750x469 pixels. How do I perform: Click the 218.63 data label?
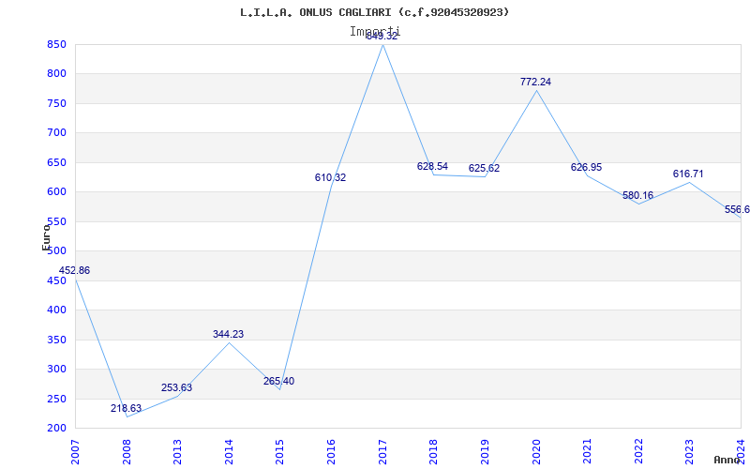[x=126, y=408]
